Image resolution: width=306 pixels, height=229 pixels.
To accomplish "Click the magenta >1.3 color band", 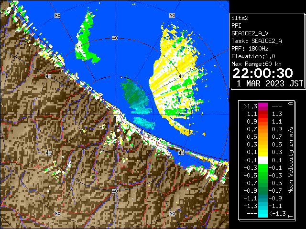I will [263, 106].
